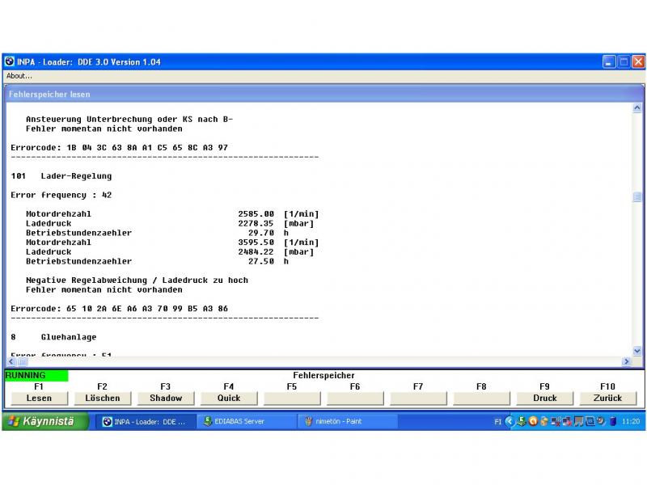
Task: Click the vertical scrollbar up arrow
Action: point(636,108)
